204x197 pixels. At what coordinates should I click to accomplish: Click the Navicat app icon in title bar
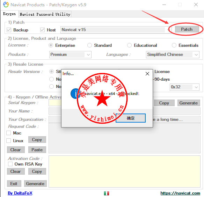tap(6, 5)
